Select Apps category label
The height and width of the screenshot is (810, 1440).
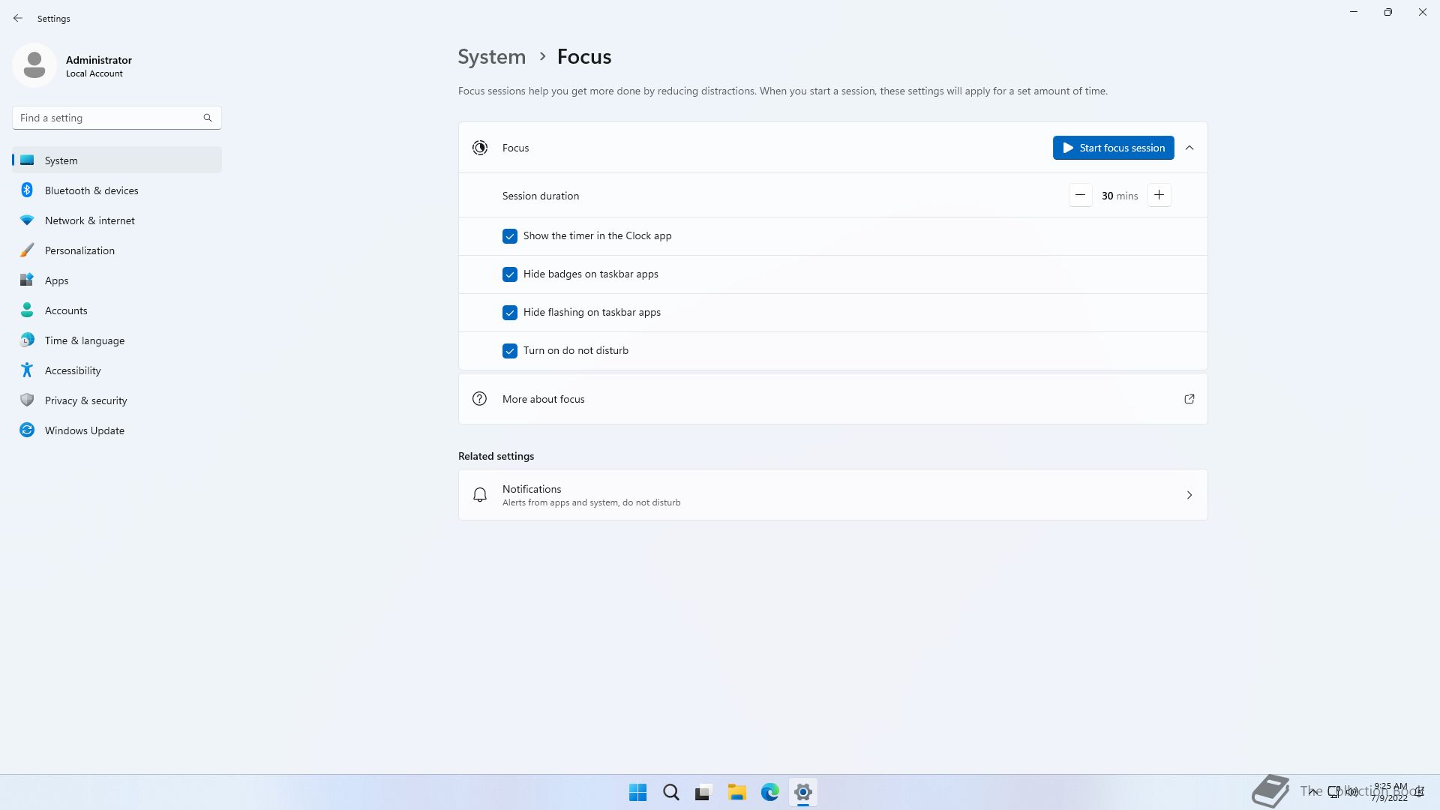(x=57, y=280)
